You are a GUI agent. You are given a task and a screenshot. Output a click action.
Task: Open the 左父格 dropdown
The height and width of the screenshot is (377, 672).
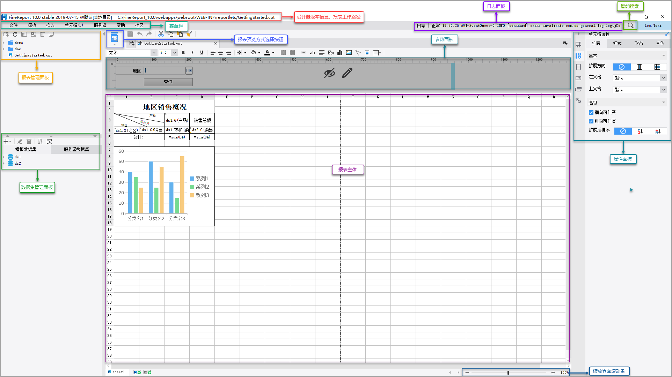click(663, 78)
